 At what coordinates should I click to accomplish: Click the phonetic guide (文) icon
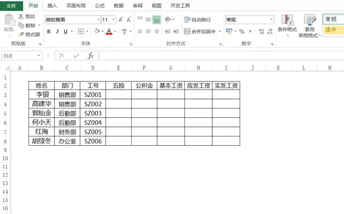[124, 31]
